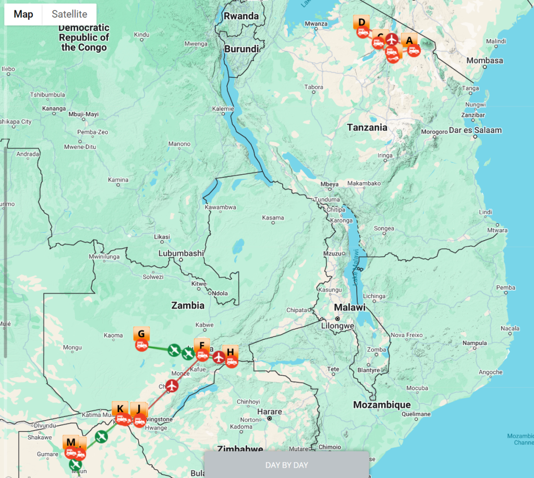This screenshot has height=478, width=534.
Task: Click the Lilongwe capital city label
Action: click(337, 326)
